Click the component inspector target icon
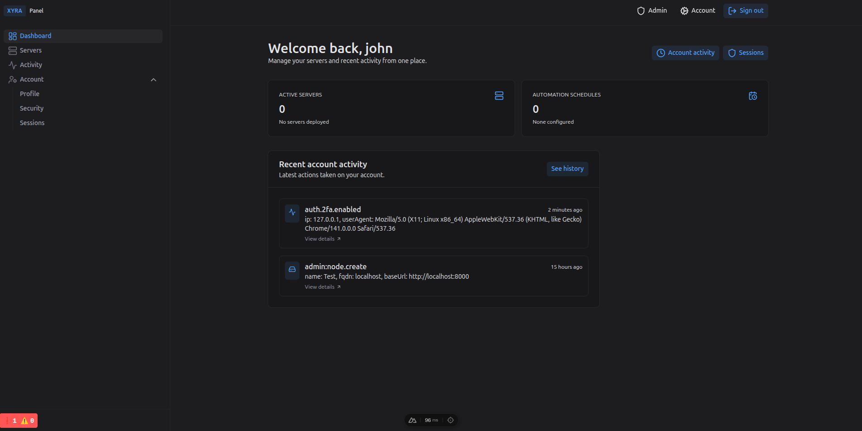The height and width of the screenshot is (431, 862). (x=450, y=420)
